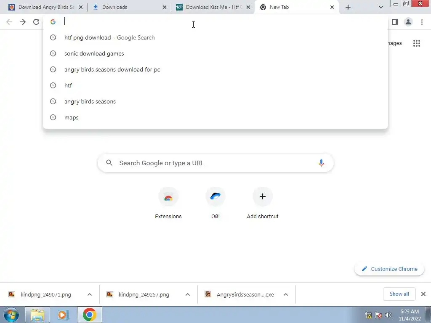This screenshot has height=323, width=431.
Task: Click the forward navigation arrow
Action: 23,22
